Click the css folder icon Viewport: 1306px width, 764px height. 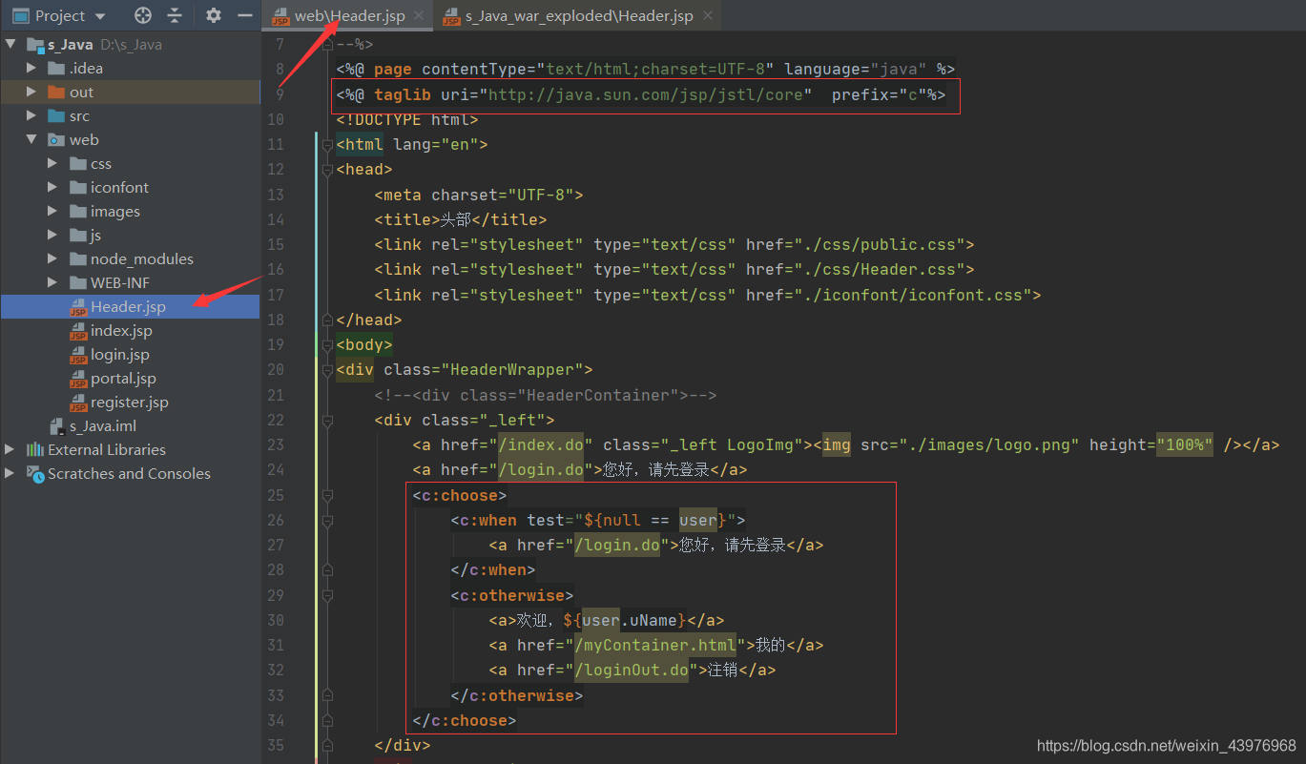(x=78, y=163)
